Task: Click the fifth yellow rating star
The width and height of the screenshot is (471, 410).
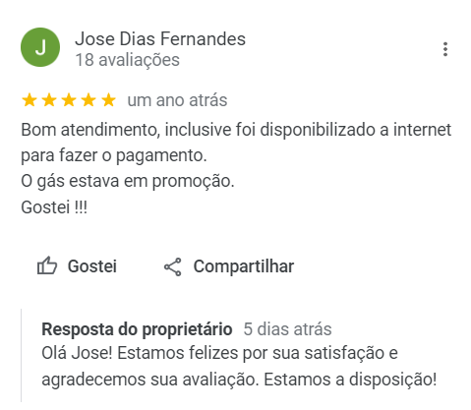Action: pyautogui.click(x=108, y=100)
